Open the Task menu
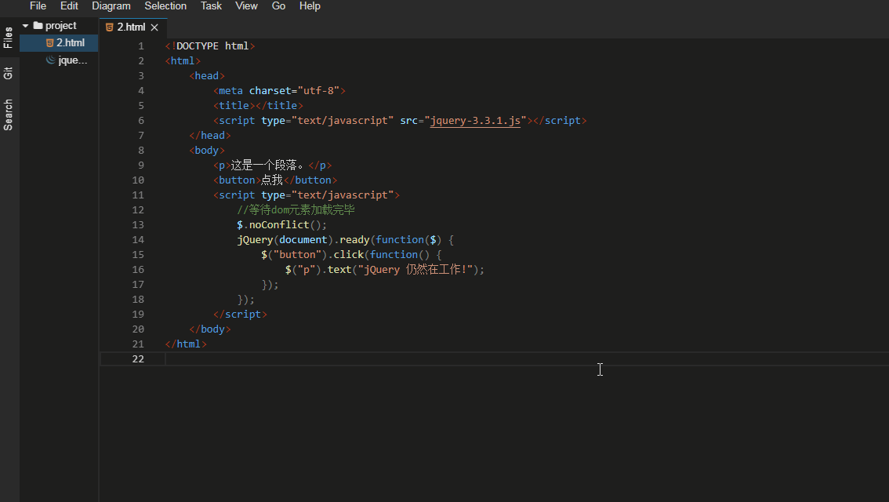The height and width of the screenshot is (502, 889). pyautogui.click(x=211, y=6)
